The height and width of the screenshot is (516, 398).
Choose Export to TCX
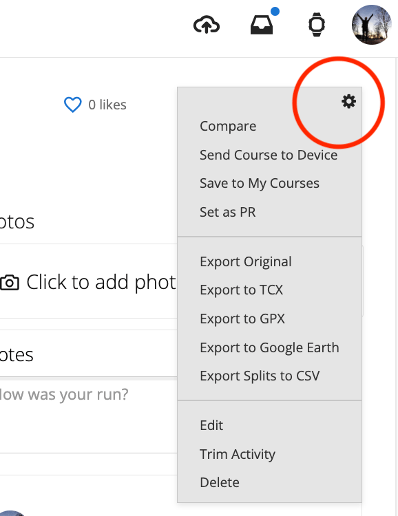coord(241,290)
